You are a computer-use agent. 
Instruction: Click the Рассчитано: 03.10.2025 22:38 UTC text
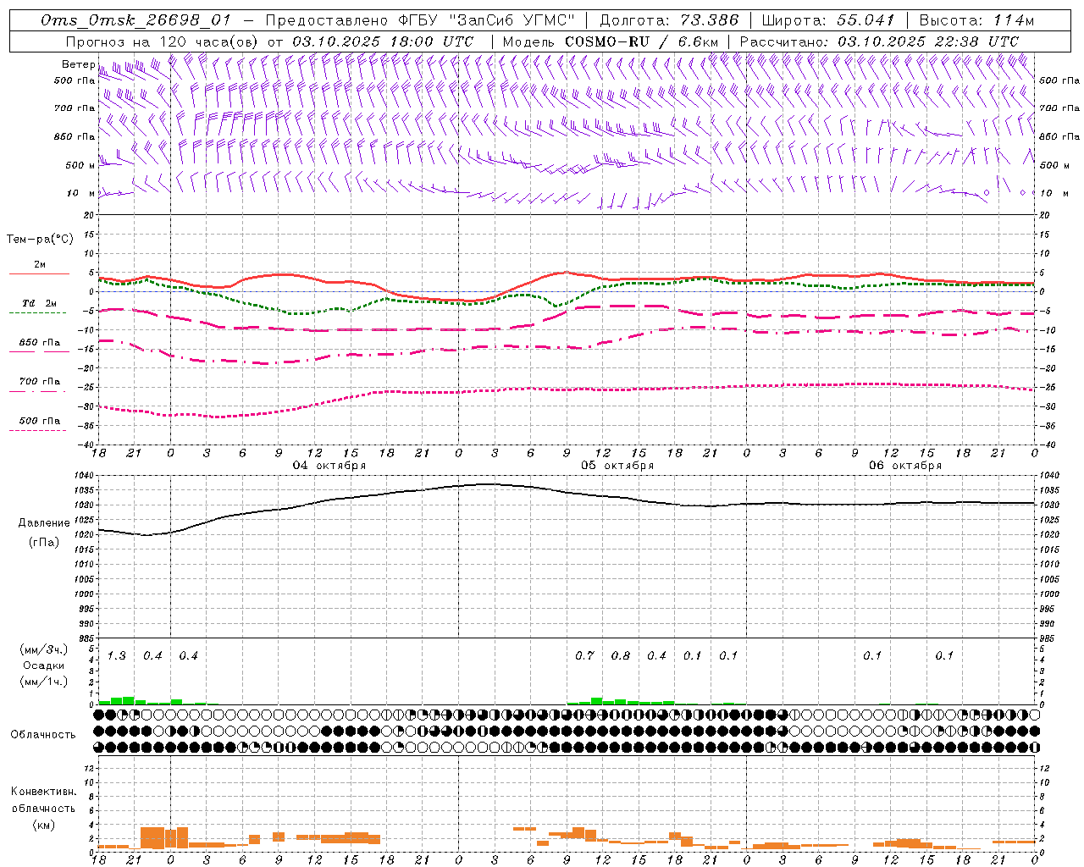click(x=879, y=41)
